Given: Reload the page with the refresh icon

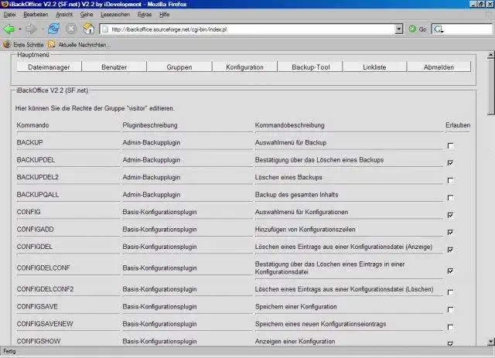Looking at the screenshot, I should [54, 29].
